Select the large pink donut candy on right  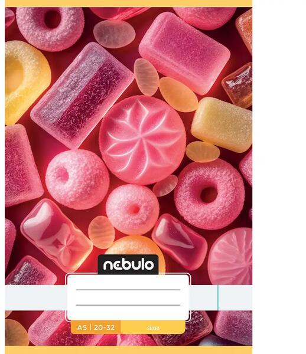click(210, 194)
